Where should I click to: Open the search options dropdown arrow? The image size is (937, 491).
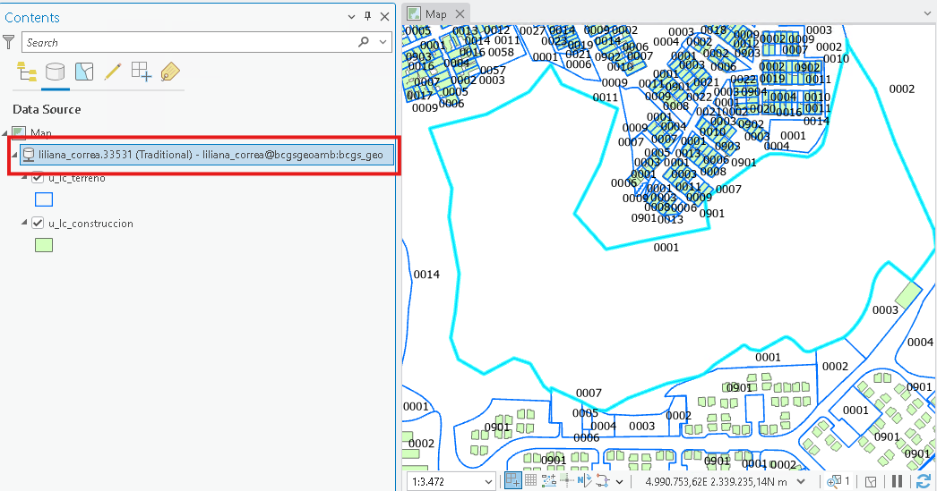point(383,42)
